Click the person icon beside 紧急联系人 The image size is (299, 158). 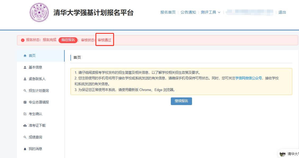[25, 79]
